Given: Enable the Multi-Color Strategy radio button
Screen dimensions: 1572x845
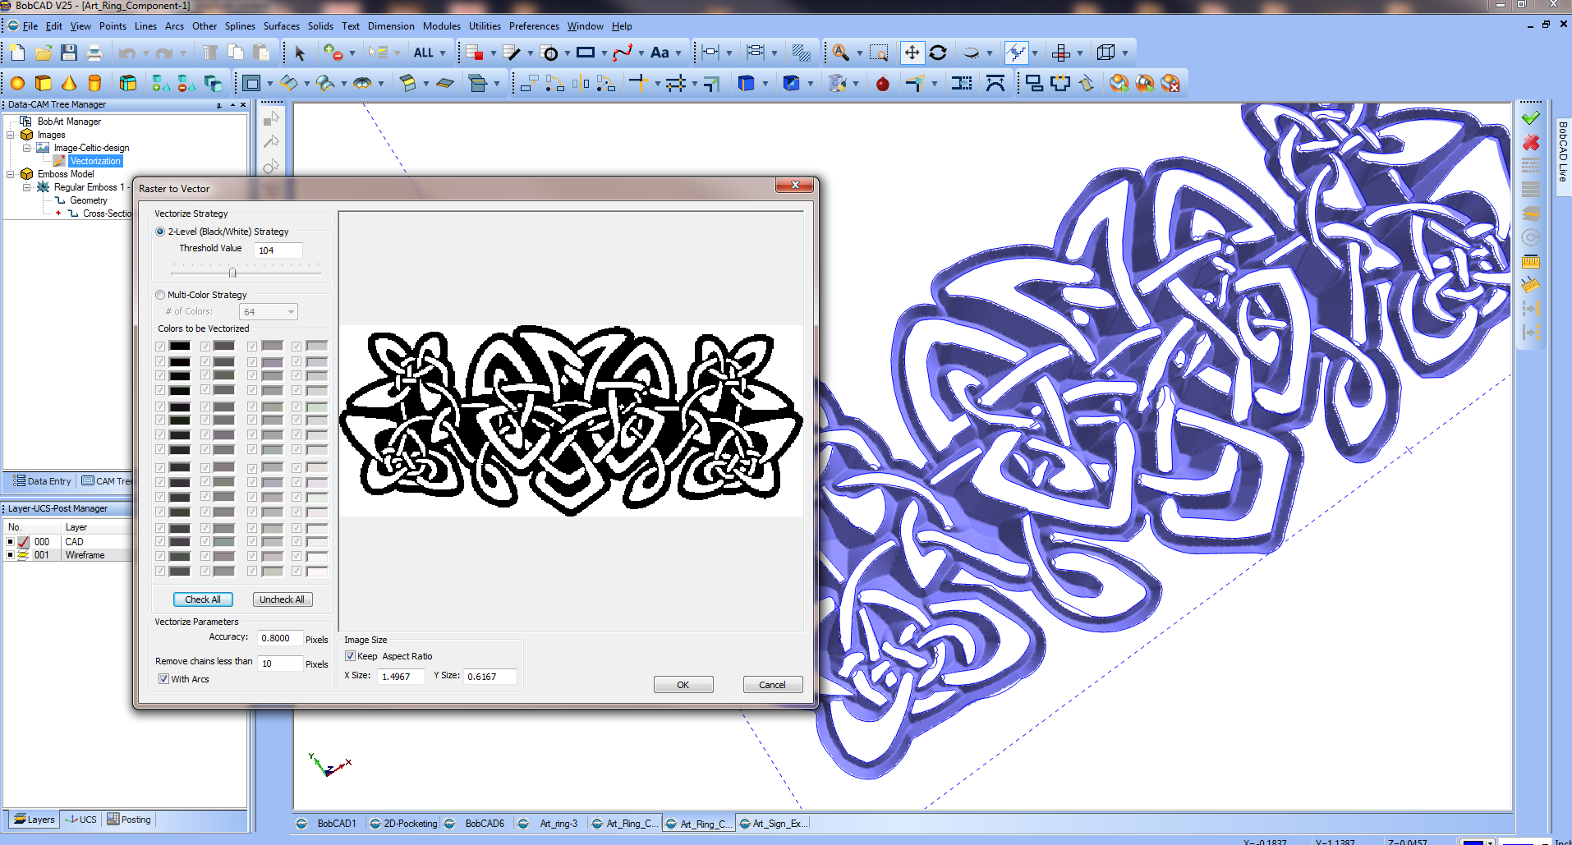Looking at the screenshot, I should tap(160, 295).
